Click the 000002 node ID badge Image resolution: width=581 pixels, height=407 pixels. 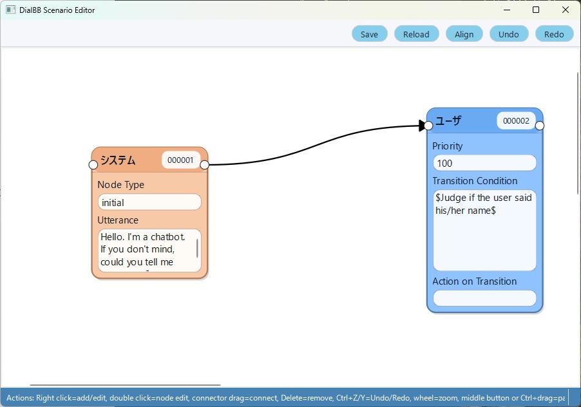[x=516, y=120]
